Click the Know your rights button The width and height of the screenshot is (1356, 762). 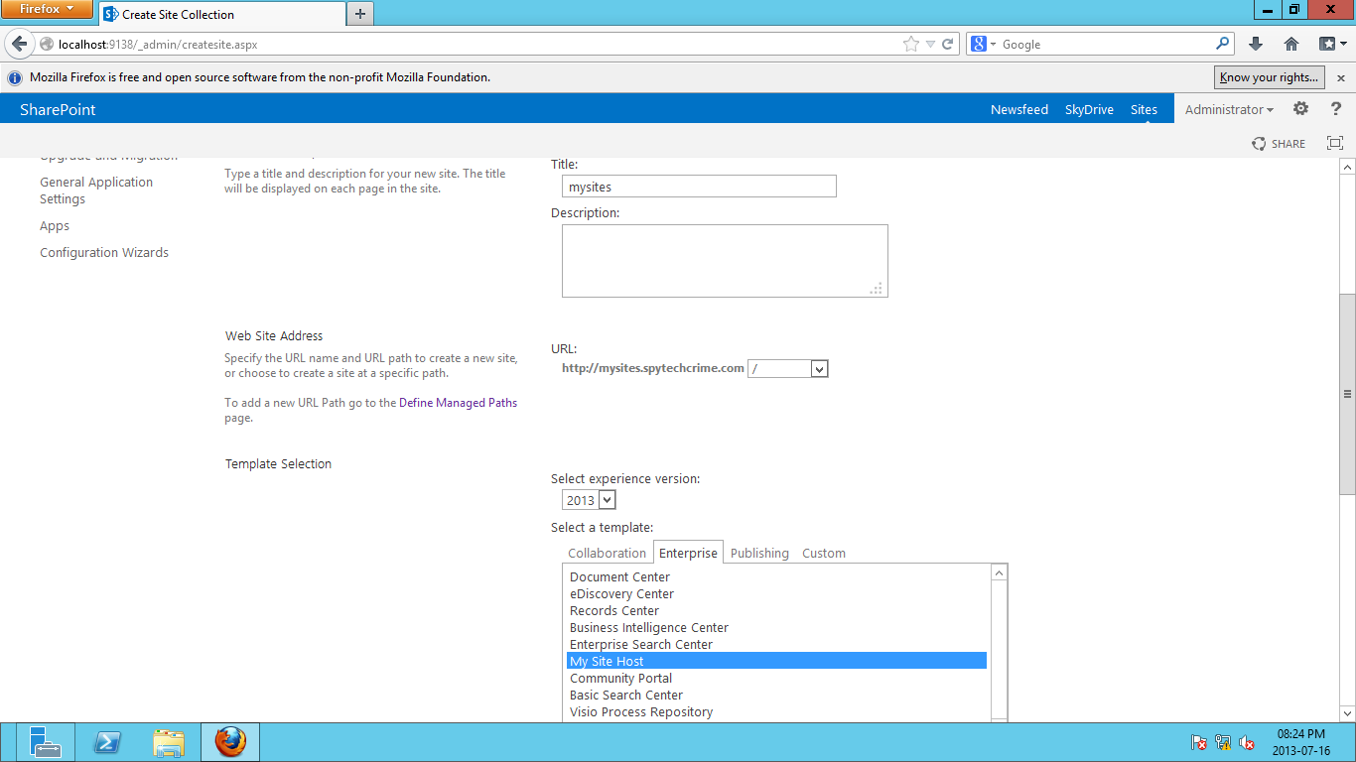pyautogui.click(x=1270, y=77)
